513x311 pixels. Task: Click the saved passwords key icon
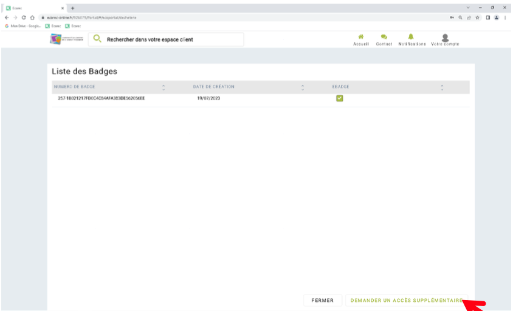click(x=452, y=18)
